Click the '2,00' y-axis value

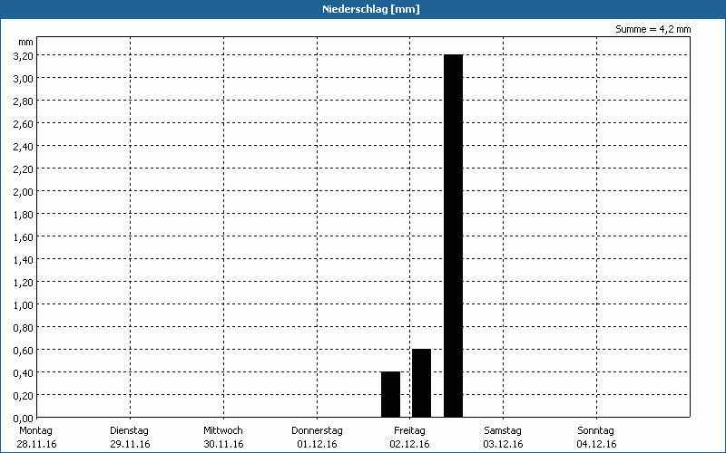tap(24, 192)
